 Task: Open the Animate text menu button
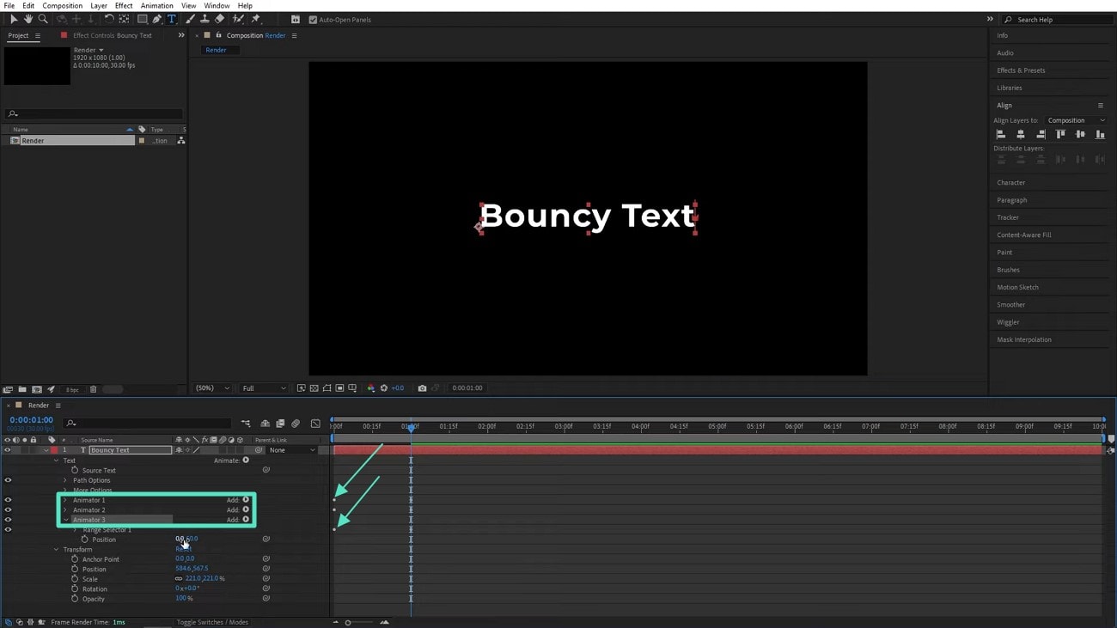point(246,460)
